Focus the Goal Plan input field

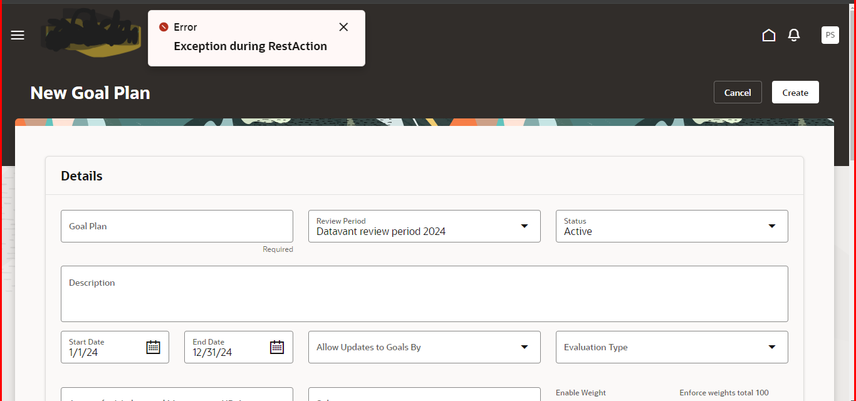[177, 226]
